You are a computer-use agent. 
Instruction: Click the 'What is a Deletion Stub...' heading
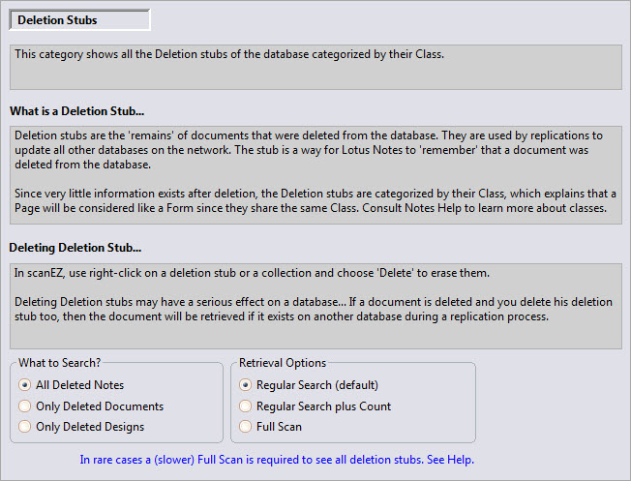tap(77, 110)
